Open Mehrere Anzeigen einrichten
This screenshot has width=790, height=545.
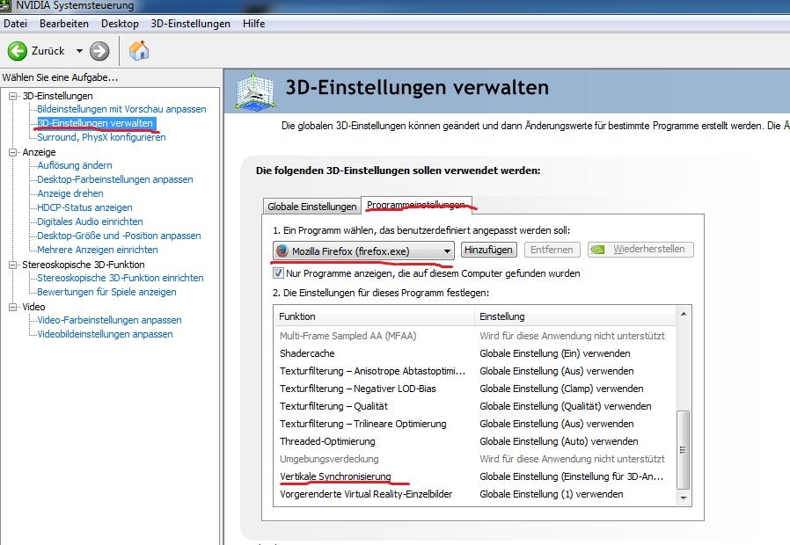98,251
